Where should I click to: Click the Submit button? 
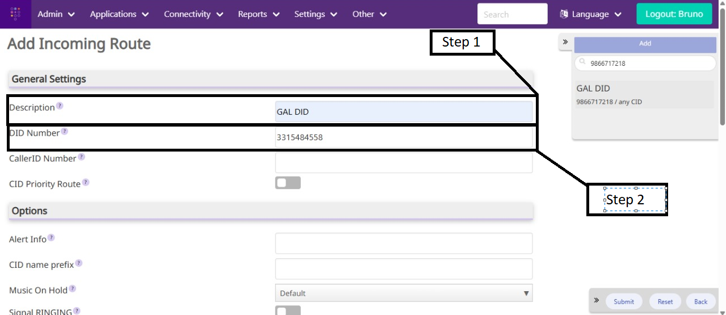pyautogui.click(x=624, y=301)
